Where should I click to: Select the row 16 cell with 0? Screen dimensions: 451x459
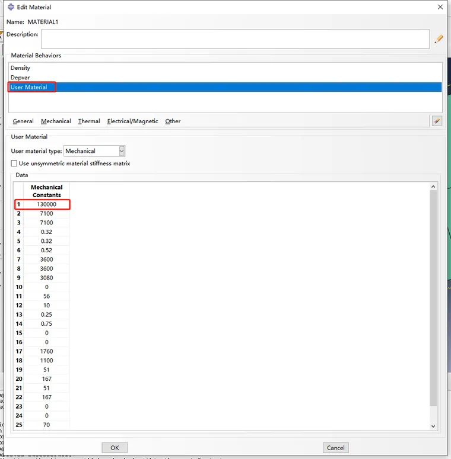(47, 342)
